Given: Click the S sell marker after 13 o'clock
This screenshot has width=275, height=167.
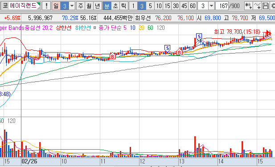Looking at the screenshot, I should click(199, 37).
